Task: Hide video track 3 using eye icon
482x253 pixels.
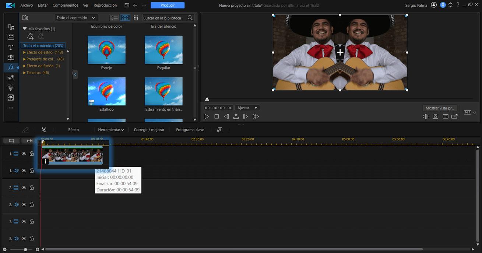Action: [x=24, y=222]
